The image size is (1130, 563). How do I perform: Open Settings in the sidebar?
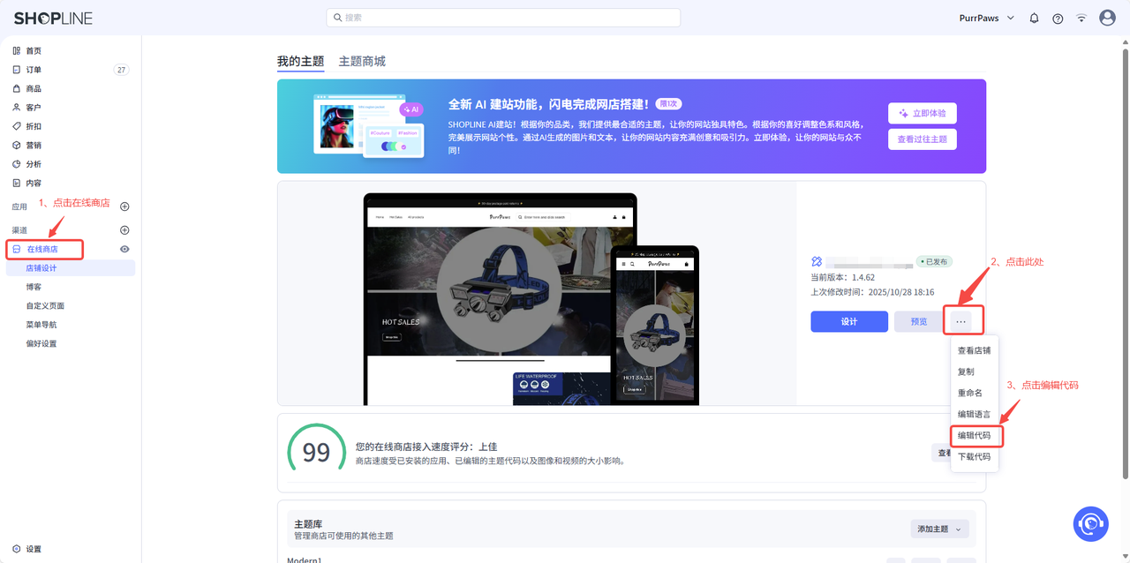pos(33,549)
